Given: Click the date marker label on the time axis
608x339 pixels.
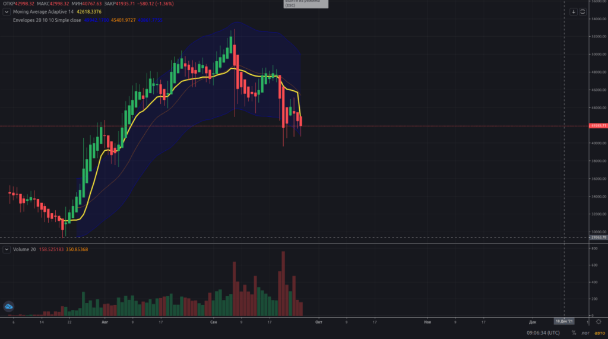Looking at the screenshot, I should coord(563,321).
